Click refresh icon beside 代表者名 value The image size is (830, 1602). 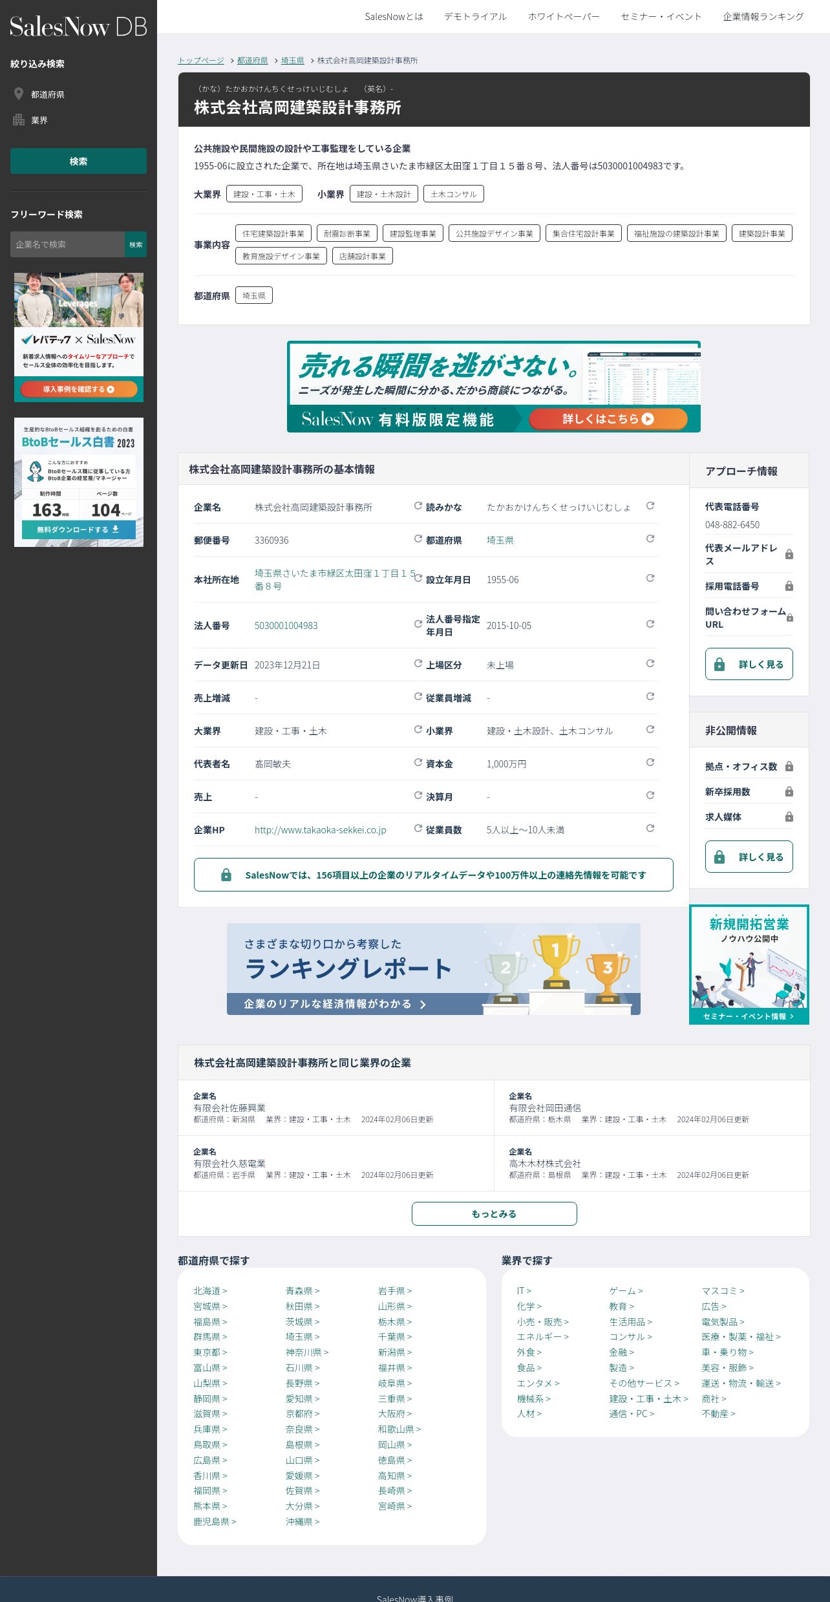click(418, 762)
